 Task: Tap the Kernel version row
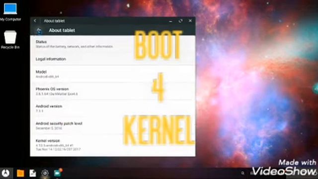113,145
